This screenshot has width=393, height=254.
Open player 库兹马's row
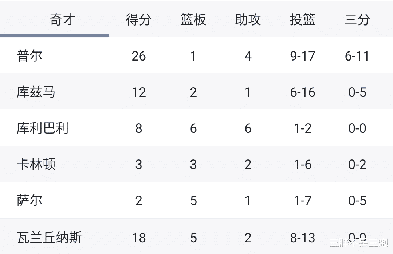point(197,92)
